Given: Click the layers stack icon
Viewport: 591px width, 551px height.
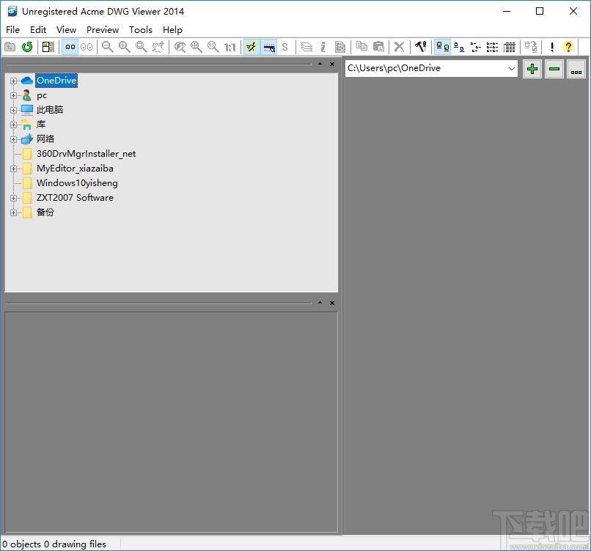Looking at the screenshot, I should point(308,46).
